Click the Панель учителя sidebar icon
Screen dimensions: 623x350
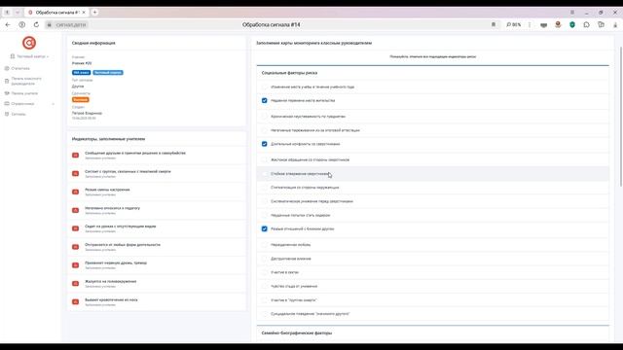pyautogui.click(x=7, y=93)
